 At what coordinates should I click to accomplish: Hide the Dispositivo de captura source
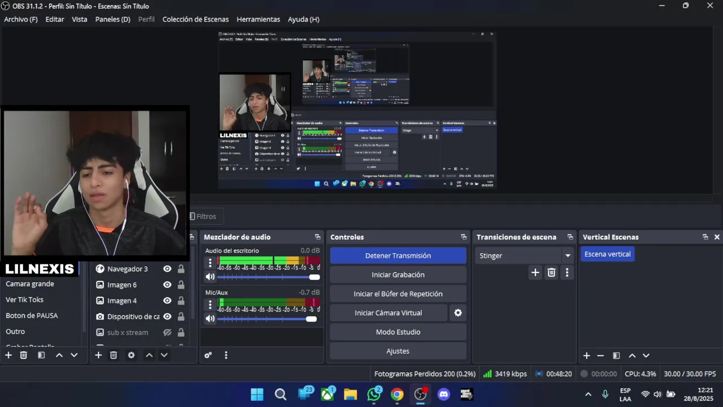(167, 317)
